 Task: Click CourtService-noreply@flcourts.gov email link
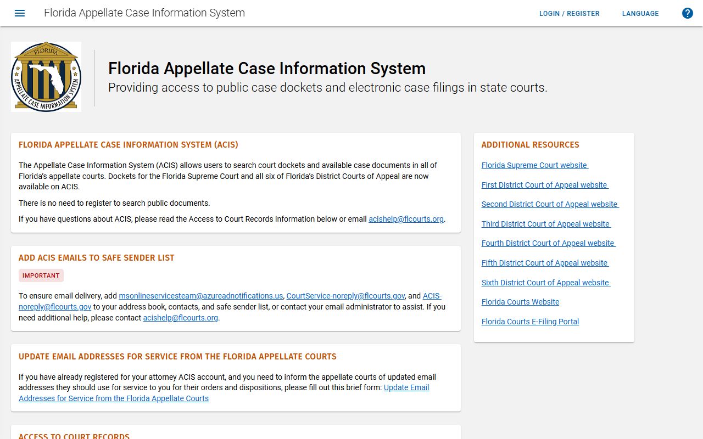345,296
